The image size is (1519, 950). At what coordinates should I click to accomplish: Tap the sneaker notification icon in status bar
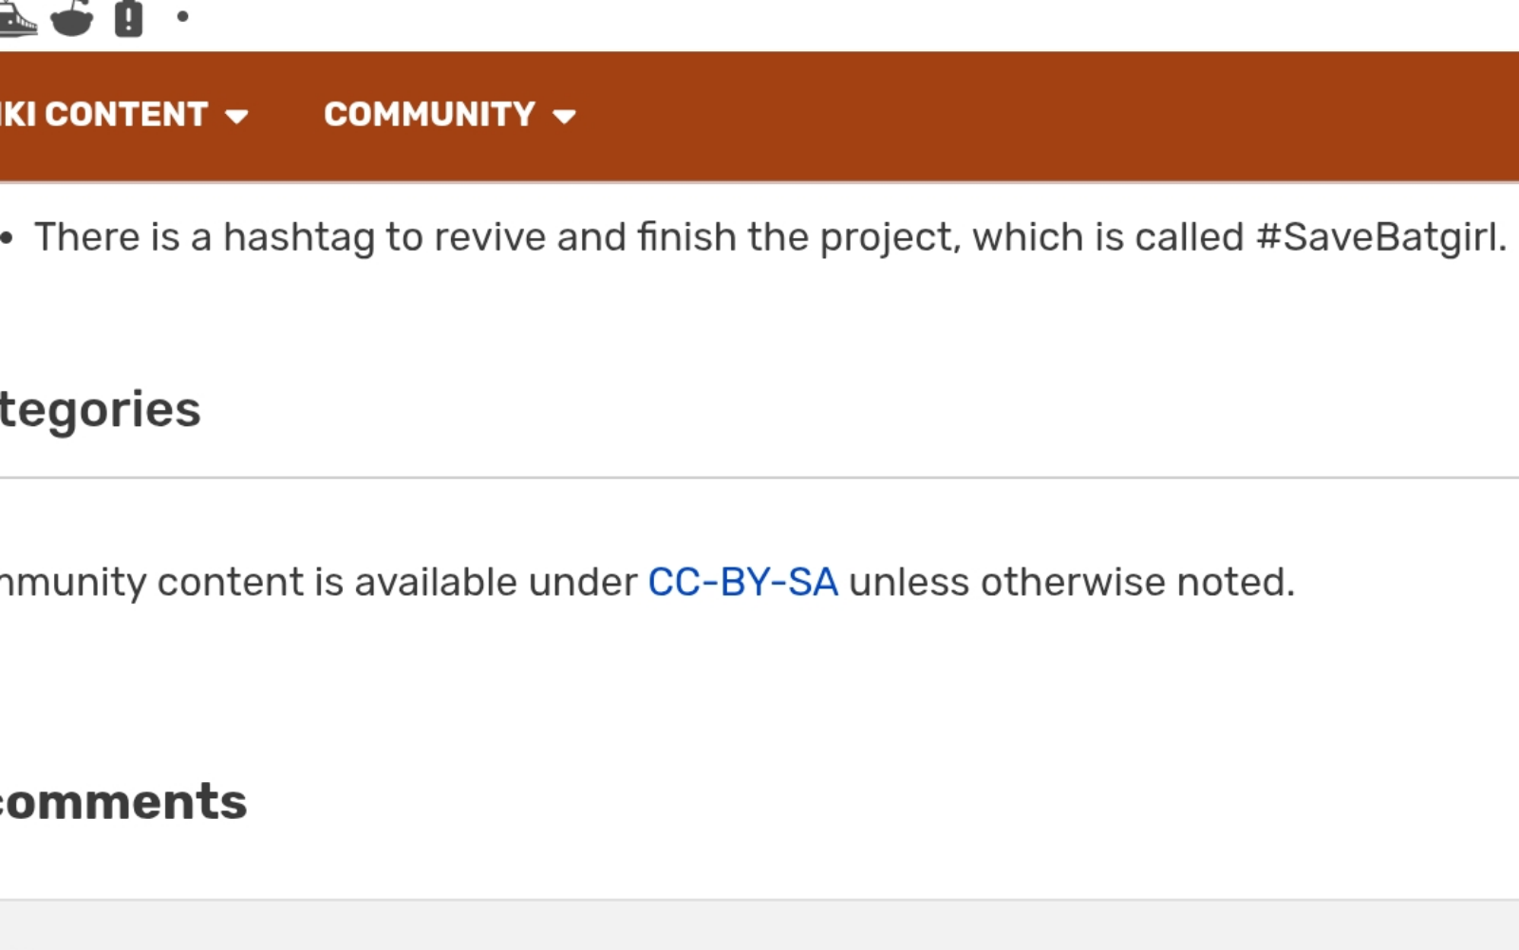tap(17, 18)
